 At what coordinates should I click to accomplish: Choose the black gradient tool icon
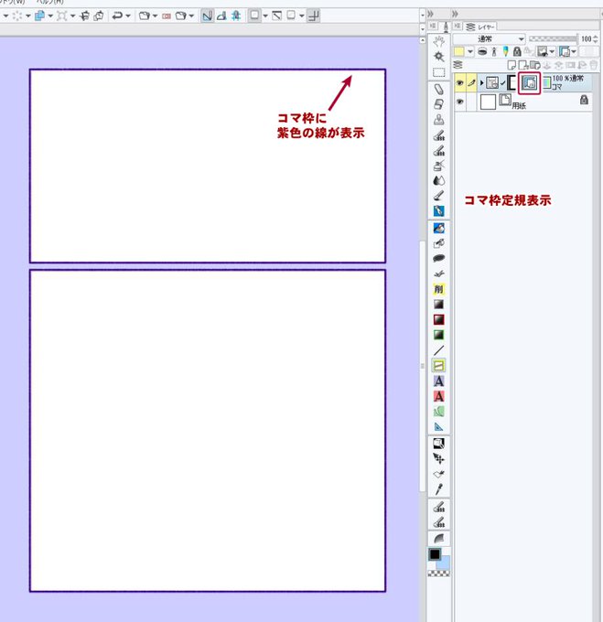point(439,305)
